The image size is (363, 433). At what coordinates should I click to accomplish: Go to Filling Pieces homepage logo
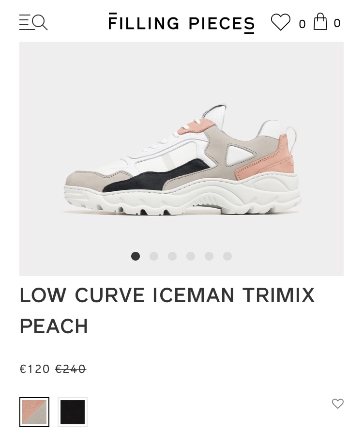pyautogui.click(x=181, y=23)
